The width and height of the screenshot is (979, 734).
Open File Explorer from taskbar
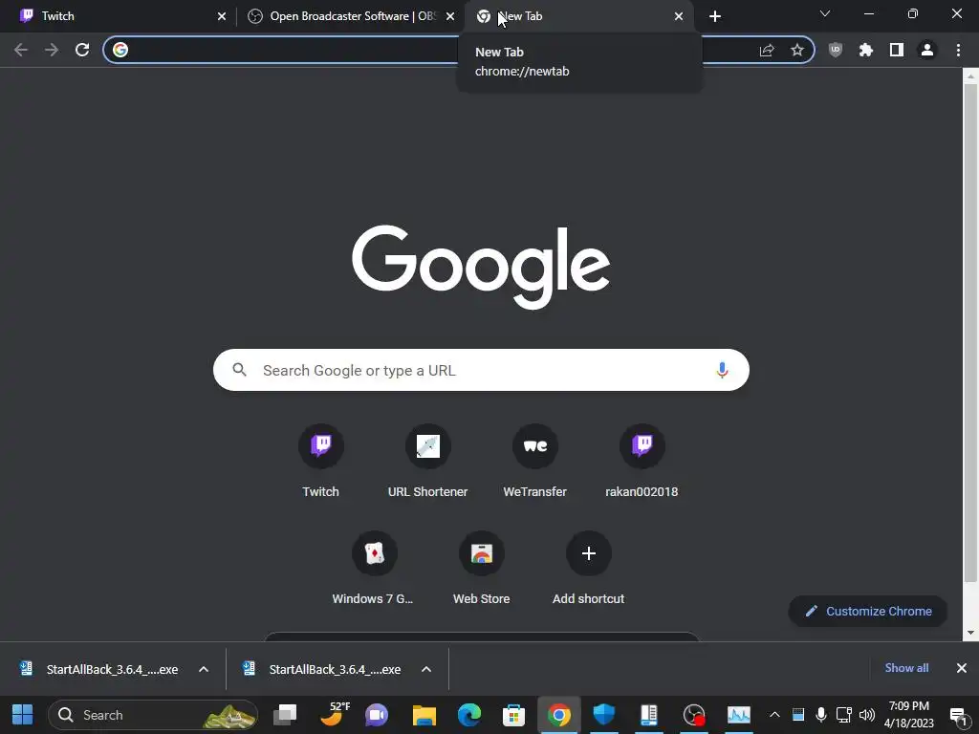(x=424, y=715)
